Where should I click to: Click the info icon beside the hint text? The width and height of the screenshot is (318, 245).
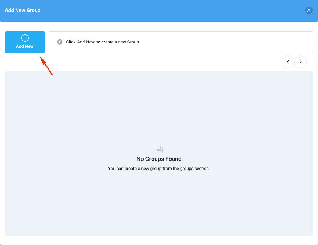click(x=59, y=42)
